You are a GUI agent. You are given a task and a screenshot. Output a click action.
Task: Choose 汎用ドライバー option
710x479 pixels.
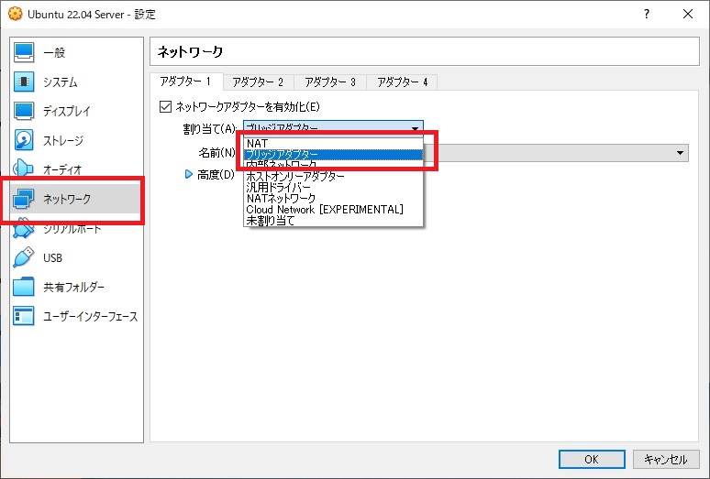point(333,187)
